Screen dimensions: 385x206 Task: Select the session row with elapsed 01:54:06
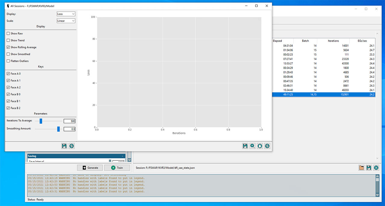click(x=324, y=50)
